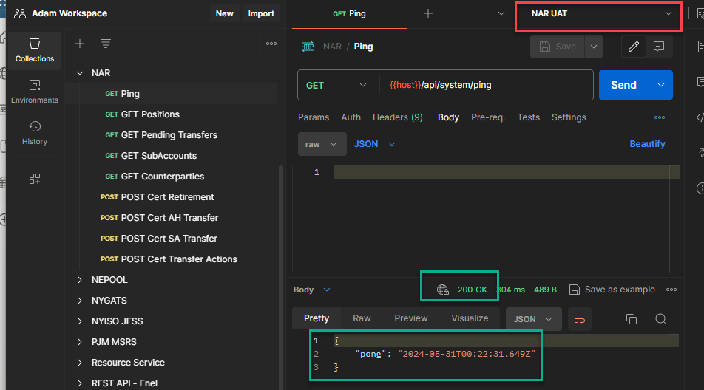The width and height of the screenshot is (704, 390).
Task: Switch to the Auth tab
Action: tap(351, 117)
